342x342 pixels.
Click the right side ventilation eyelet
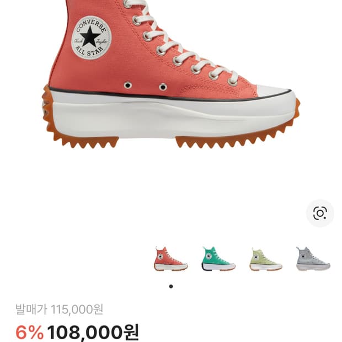click(163, 87)
